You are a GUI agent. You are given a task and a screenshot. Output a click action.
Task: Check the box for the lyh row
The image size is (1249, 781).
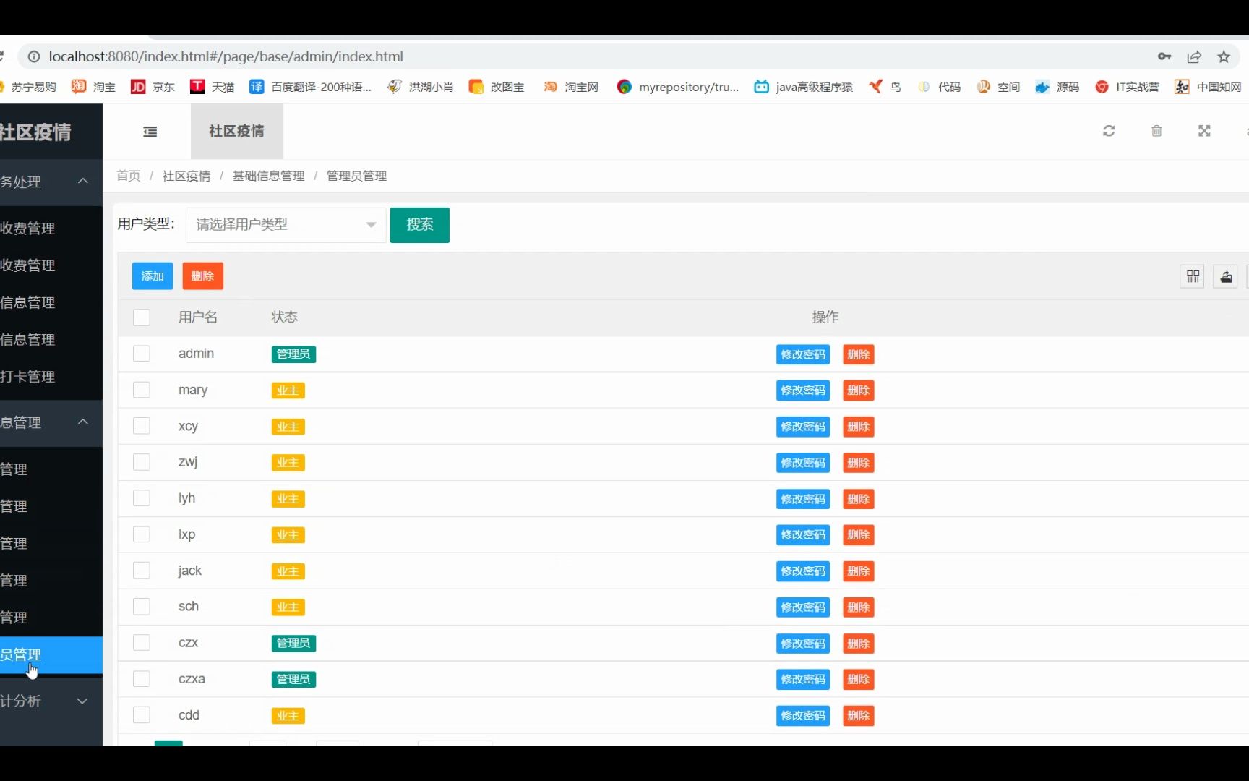pos(142,498)
